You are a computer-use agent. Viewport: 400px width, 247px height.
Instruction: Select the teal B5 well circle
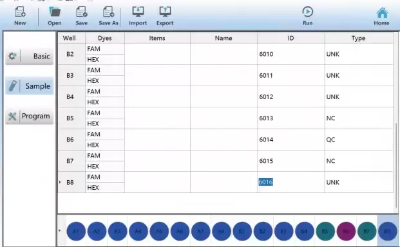pos(325,231)
